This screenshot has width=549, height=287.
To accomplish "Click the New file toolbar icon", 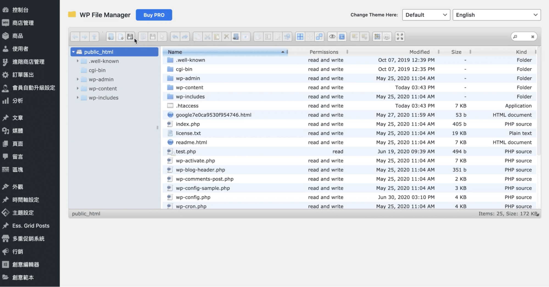I will pos(121,37).
